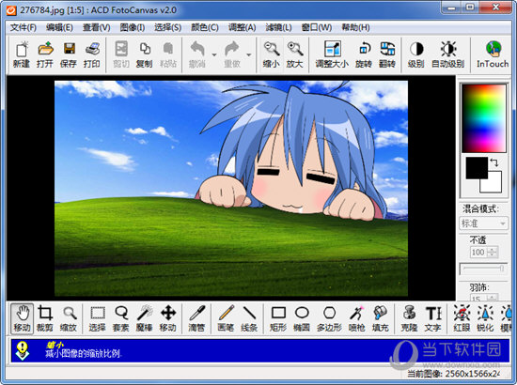
Task: Open the 文件(F) menu
Action: [x=23, y=27]
